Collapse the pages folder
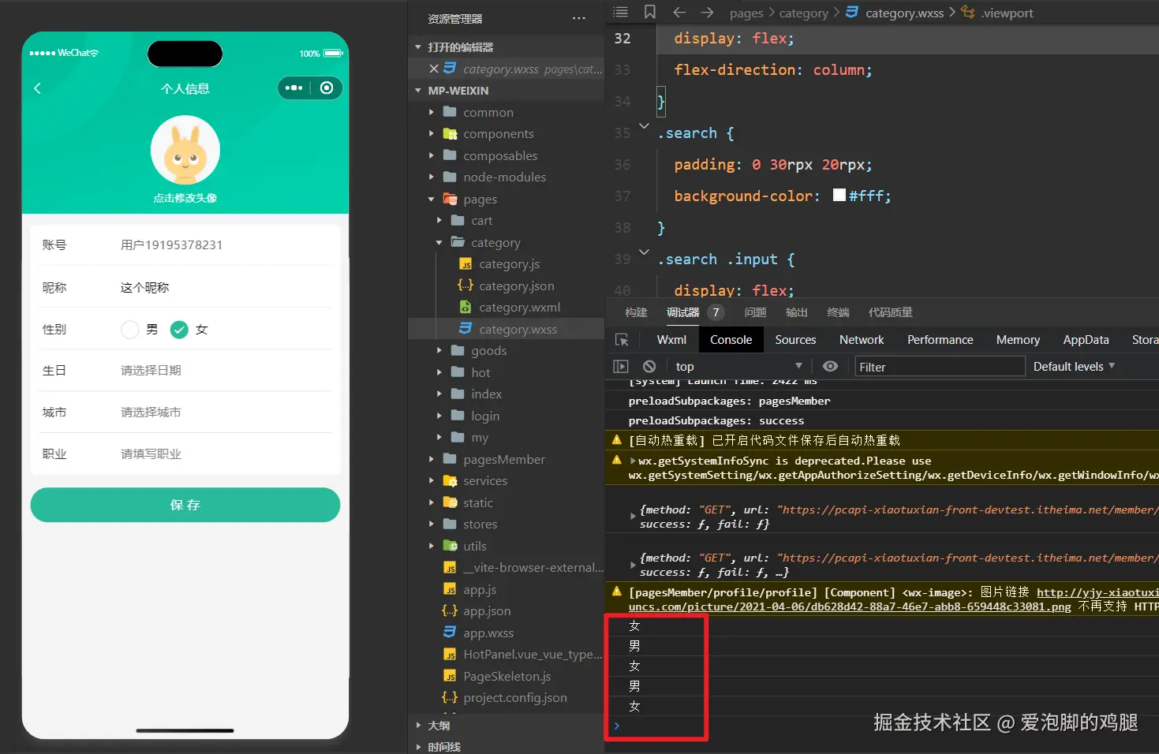The width and height of the screenshot is (1159, 754). 432,199
